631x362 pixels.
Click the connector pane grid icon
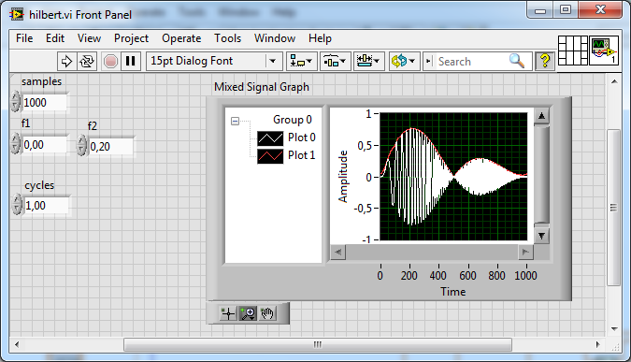pyautogui.click(x=573, y=51)
